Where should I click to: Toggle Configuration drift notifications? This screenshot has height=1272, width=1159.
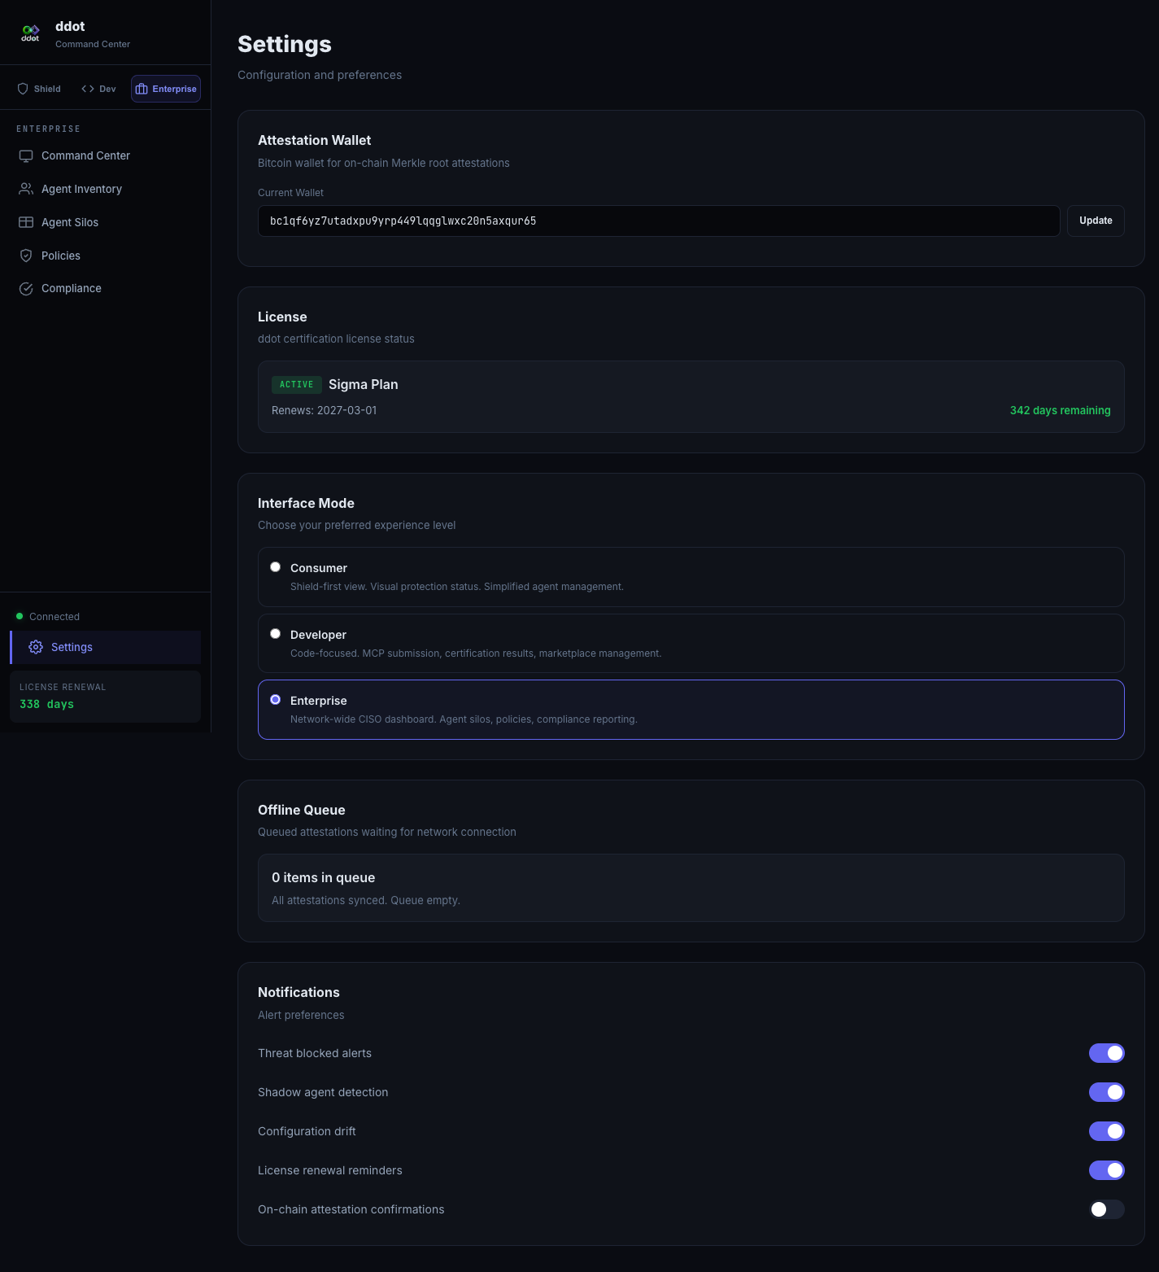(x=1106, y=1131)
